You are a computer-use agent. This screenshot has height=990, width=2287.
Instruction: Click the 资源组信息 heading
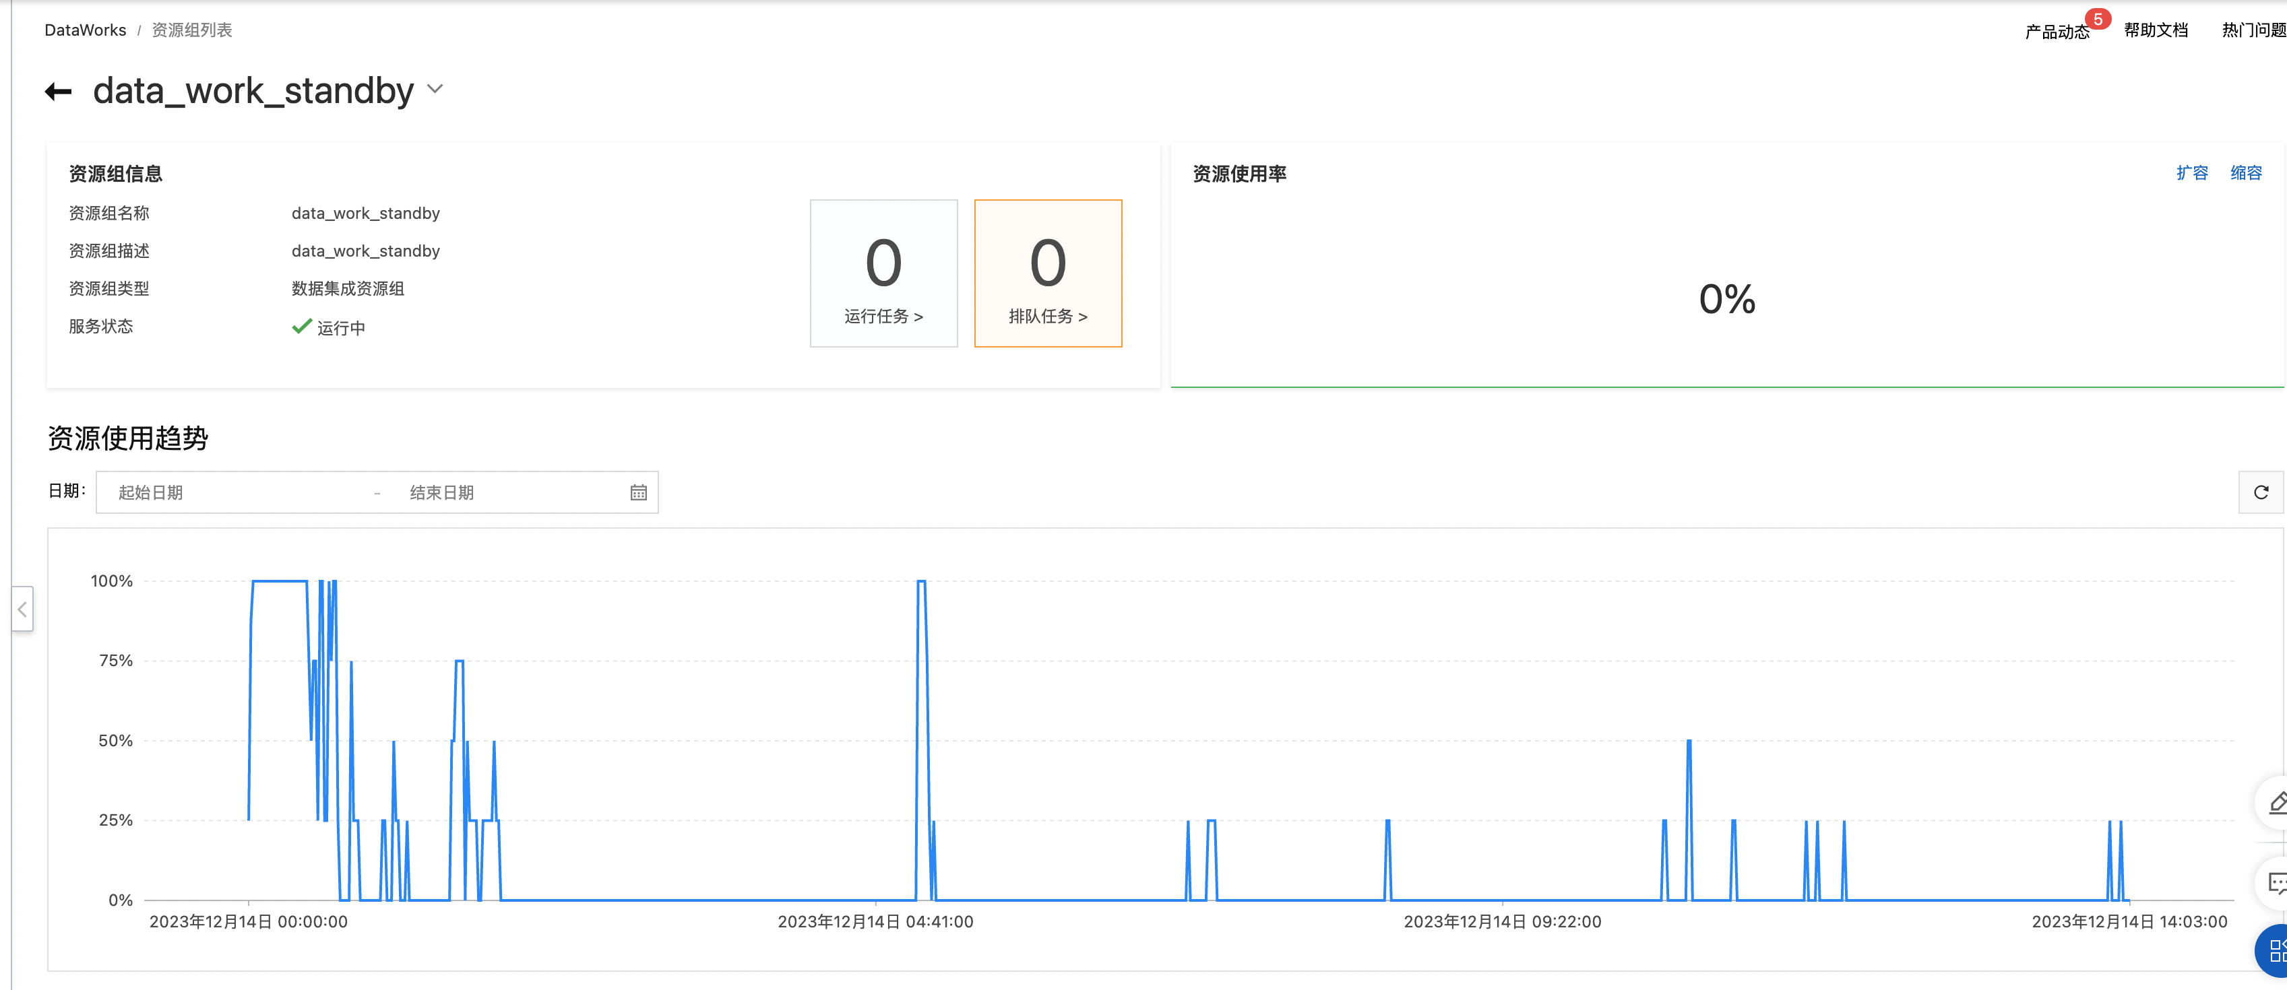[115, 174]
